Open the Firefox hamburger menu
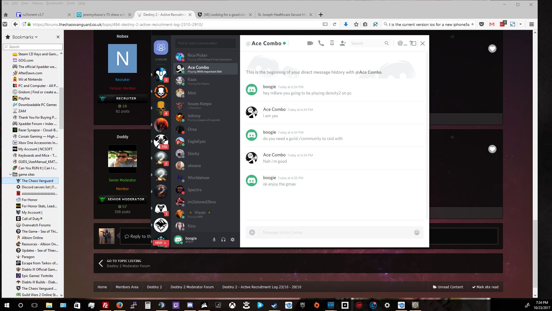552x311 pixels. 531,24
